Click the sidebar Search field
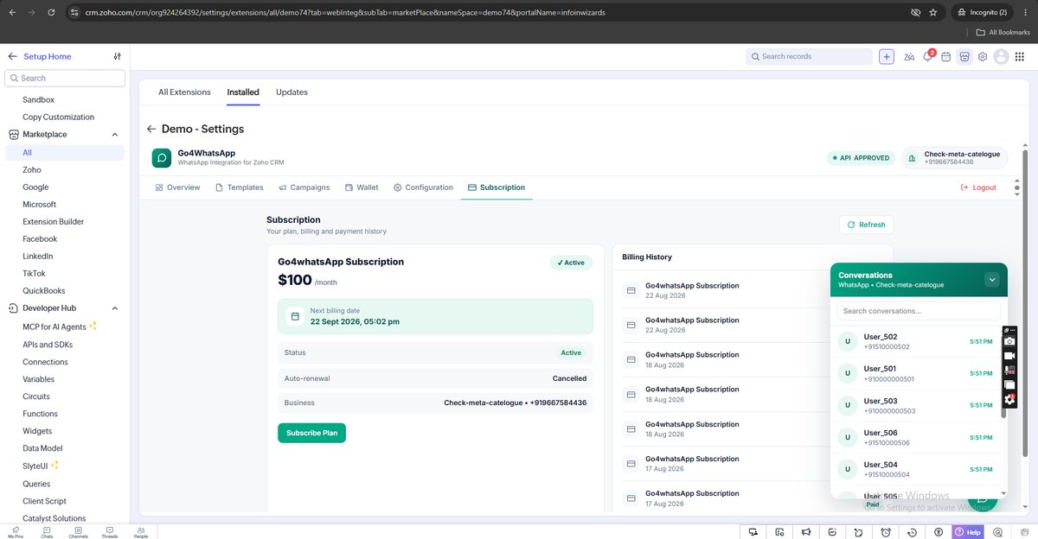The width and height of the screenshot is (1038, 539). (x=65, y=78)
